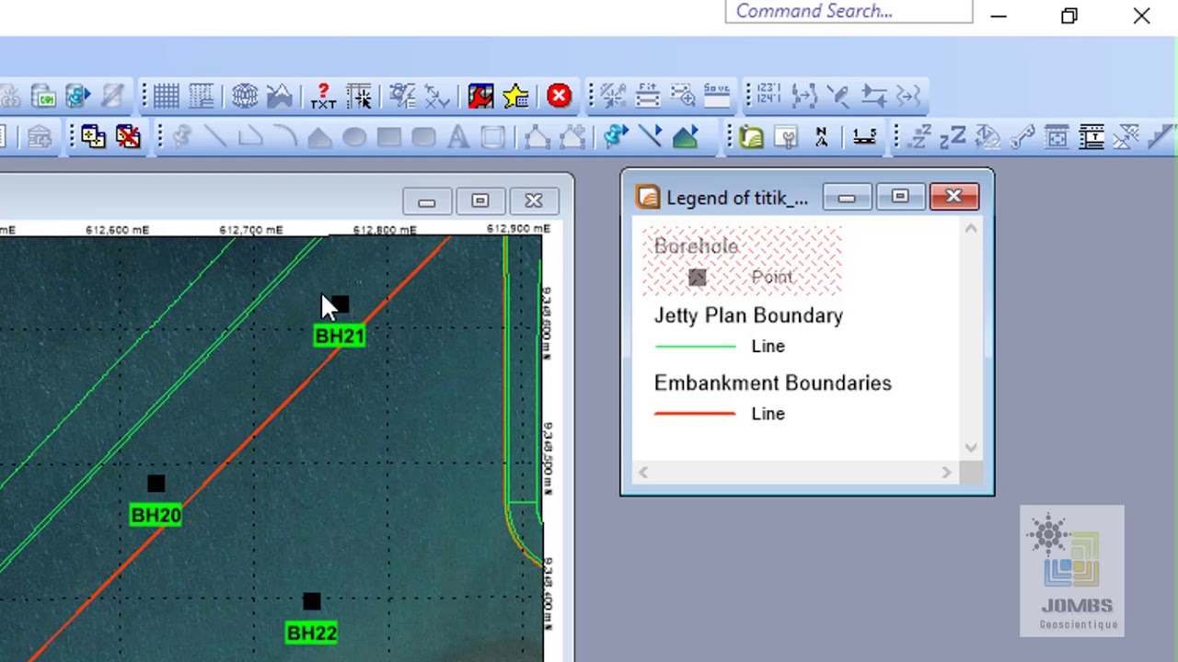Click the yellow star favorites icon
Viewport: 1178px width, 662px height.
pyautogui.click(x=516, y=96)
